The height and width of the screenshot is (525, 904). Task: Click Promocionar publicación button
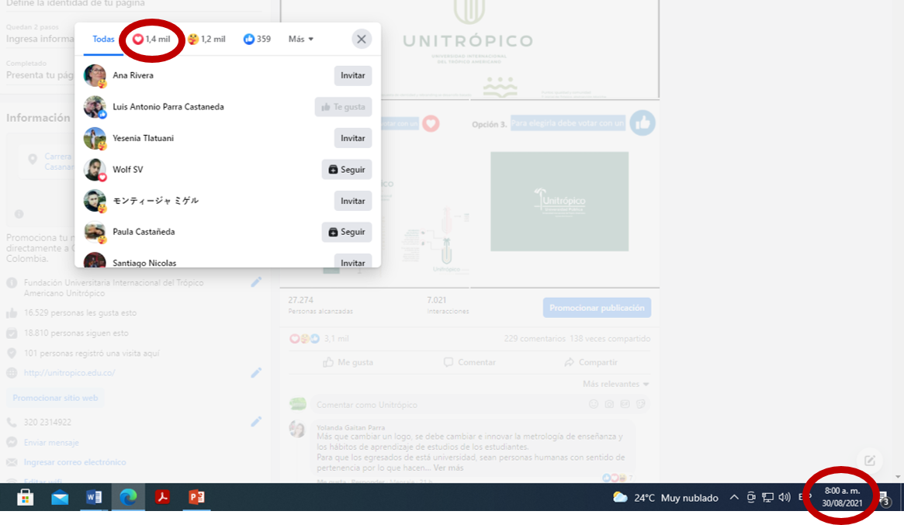(x=597, y=308)
